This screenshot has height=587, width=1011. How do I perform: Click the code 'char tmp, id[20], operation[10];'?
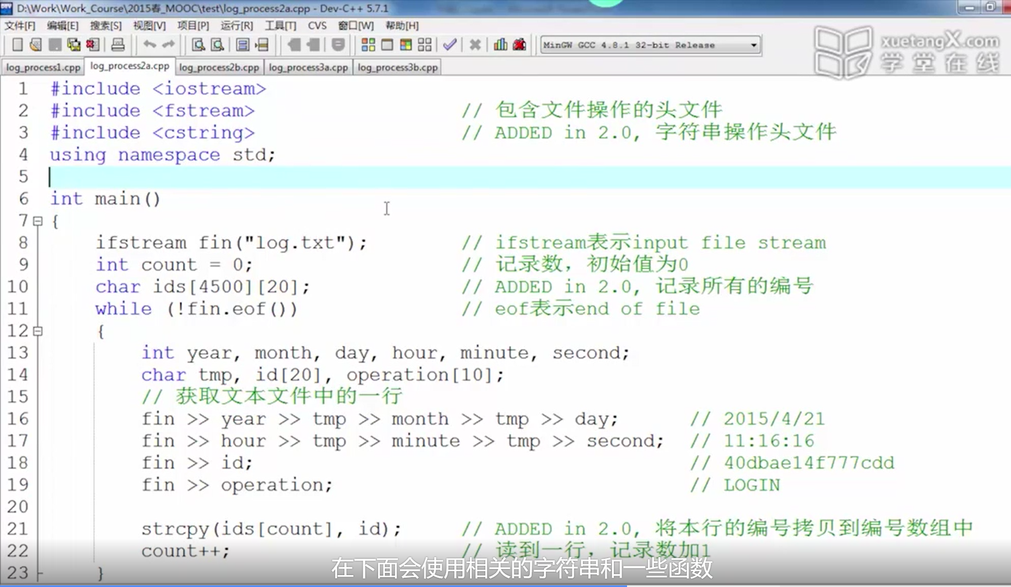[x=323, y=375]
